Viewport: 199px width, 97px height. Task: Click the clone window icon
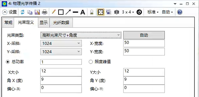coord(109,12)
